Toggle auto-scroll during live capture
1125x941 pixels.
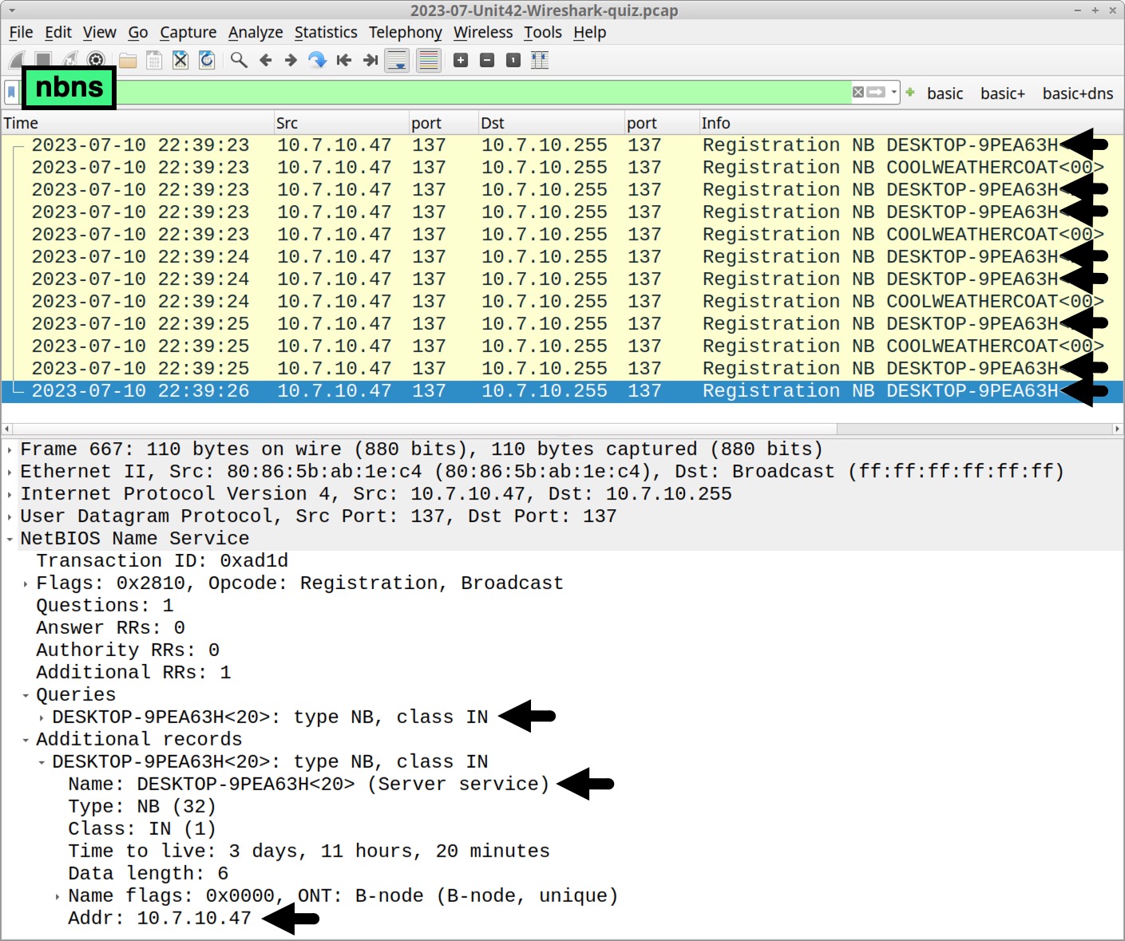pyautogui.click(x=397, y=60)
